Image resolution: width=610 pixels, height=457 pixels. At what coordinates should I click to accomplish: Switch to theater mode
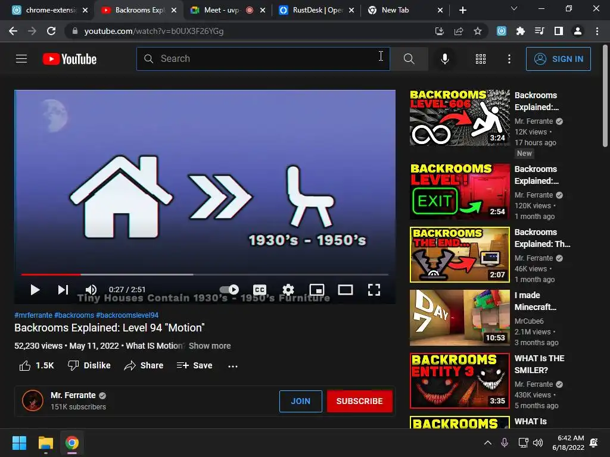coord(346,290)
